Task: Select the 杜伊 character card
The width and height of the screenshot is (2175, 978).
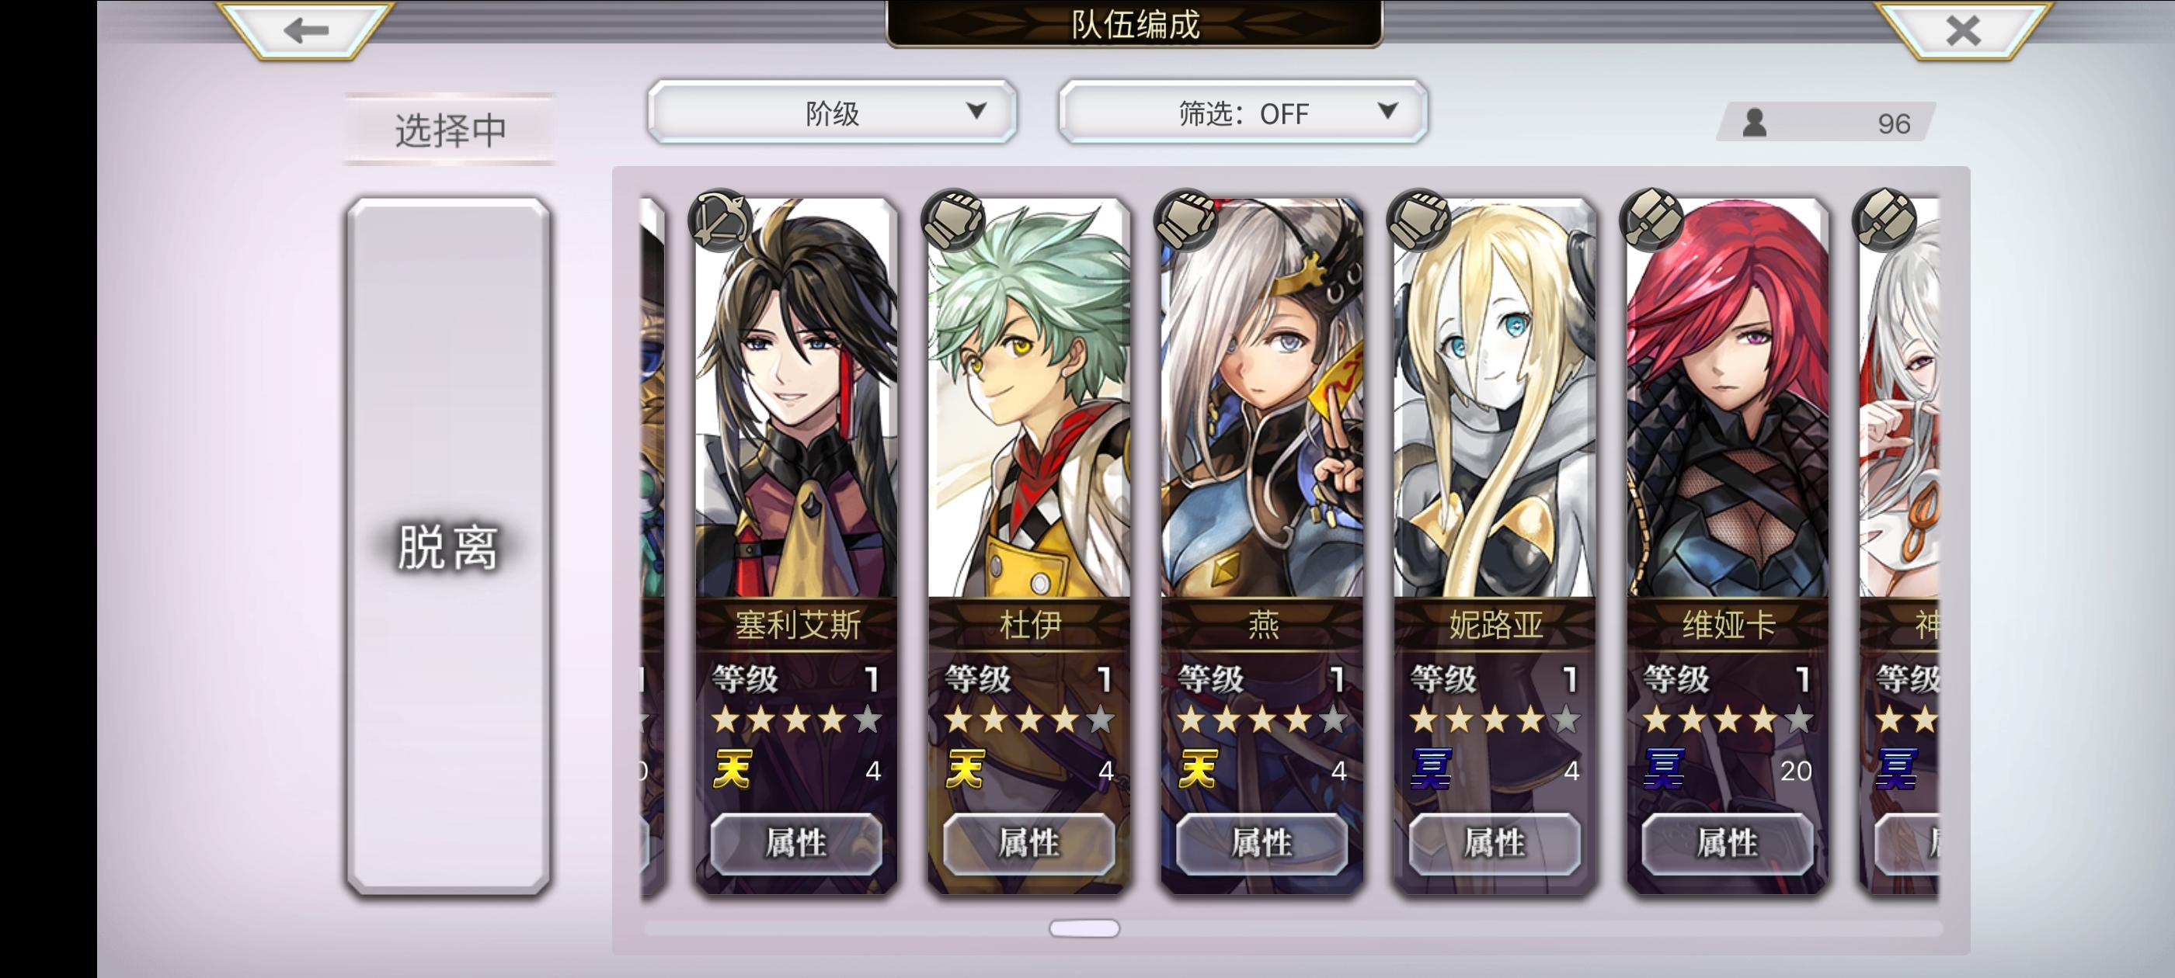Action: click(x=1028, y=545)
